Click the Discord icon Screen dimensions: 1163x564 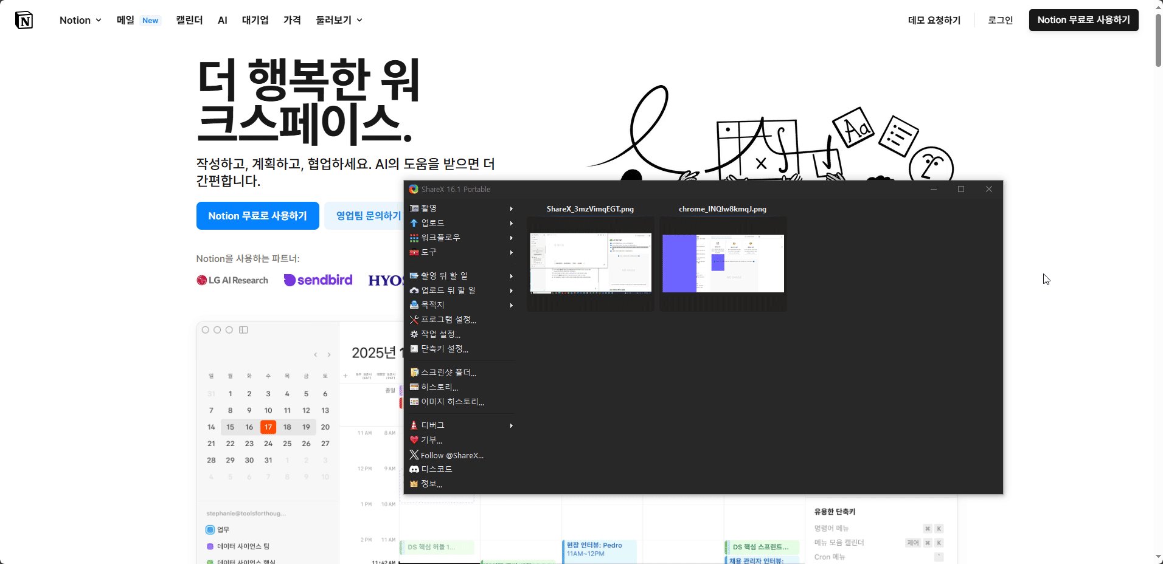pyautogui.click(x=414, y=469)
